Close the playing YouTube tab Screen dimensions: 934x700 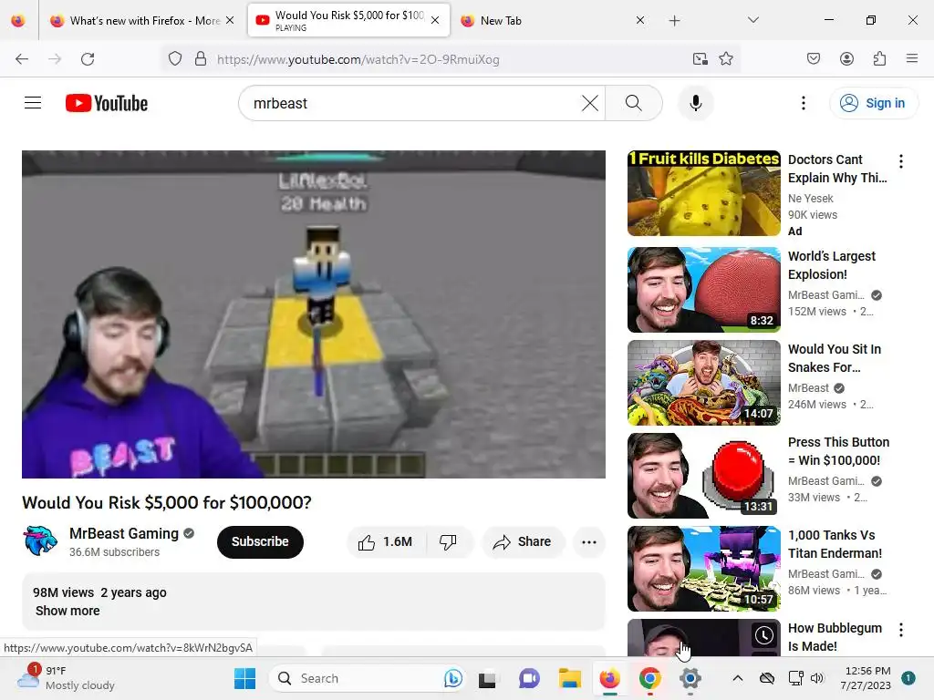pos(435,20)
